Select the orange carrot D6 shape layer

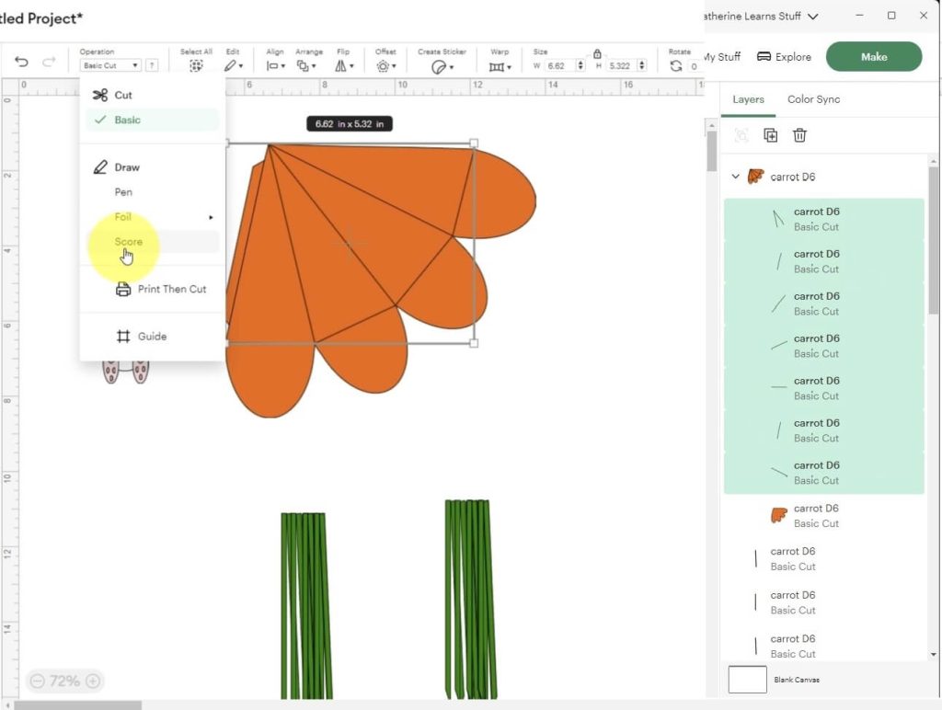click(823, 515)
